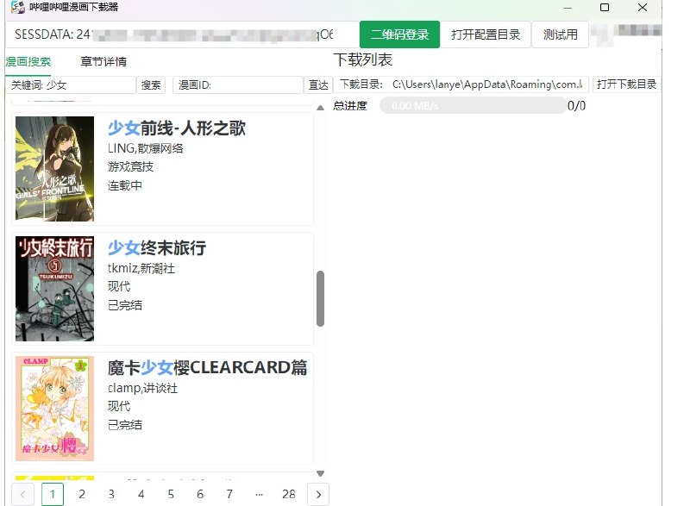Click the 总进度 progress bar

pos(473,105)
